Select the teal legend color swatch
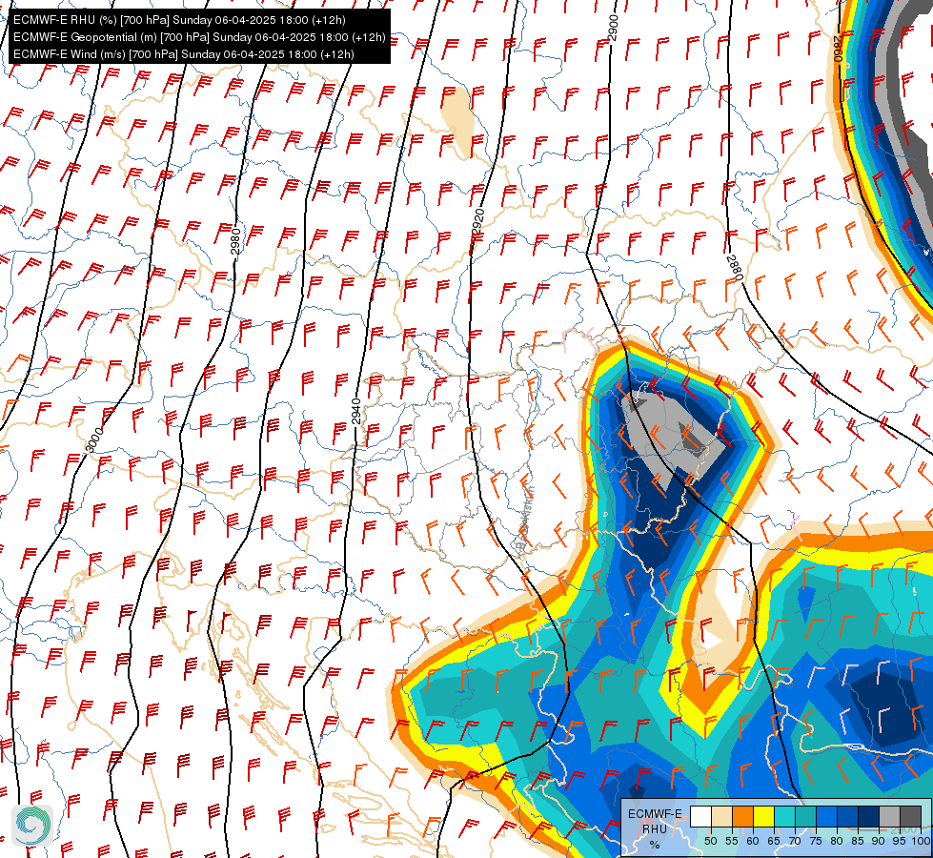 [805, 817]
